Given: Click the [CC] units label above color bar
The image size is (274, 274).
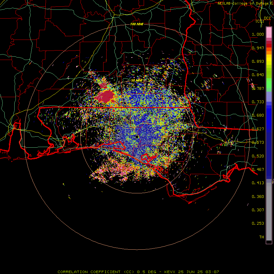Looking at the screenshot, I should coord(260,21).
